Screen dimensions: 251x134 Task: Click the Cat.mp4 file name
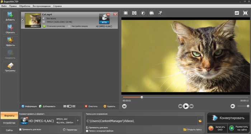click(47, 14)
